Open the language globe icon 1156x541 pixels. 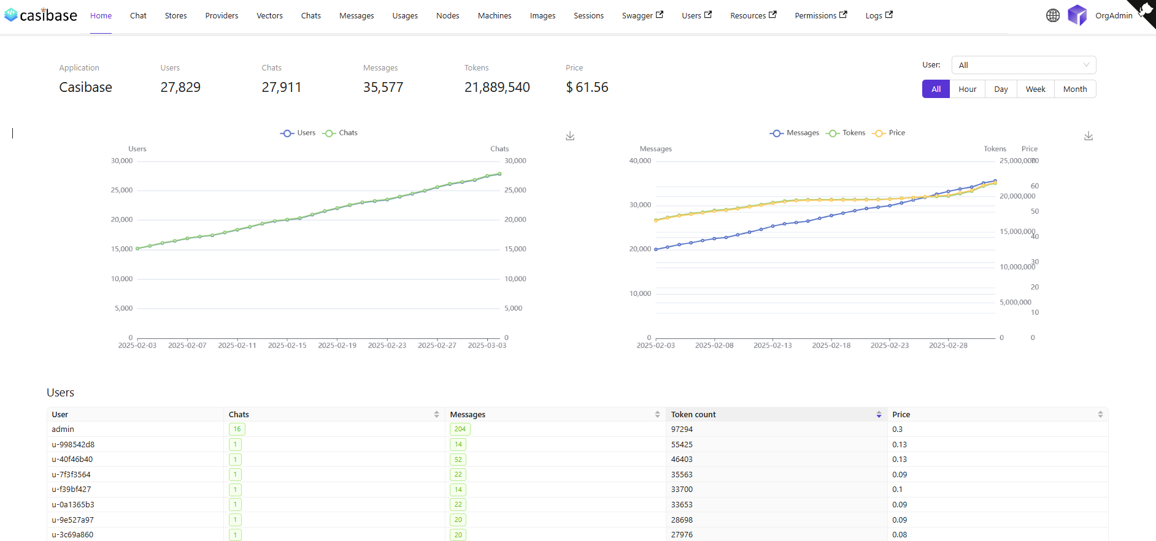(x=1053, y=15)
